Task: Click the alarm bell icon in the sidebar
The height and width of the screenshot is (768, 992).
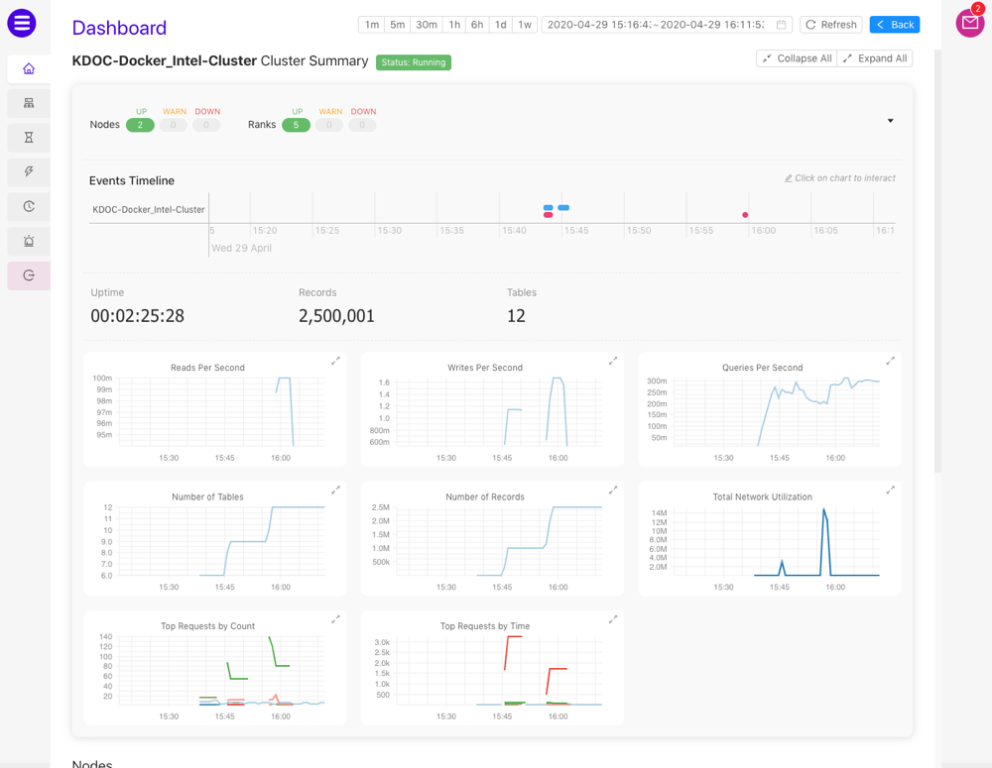Action: click(x=28, y=241)
